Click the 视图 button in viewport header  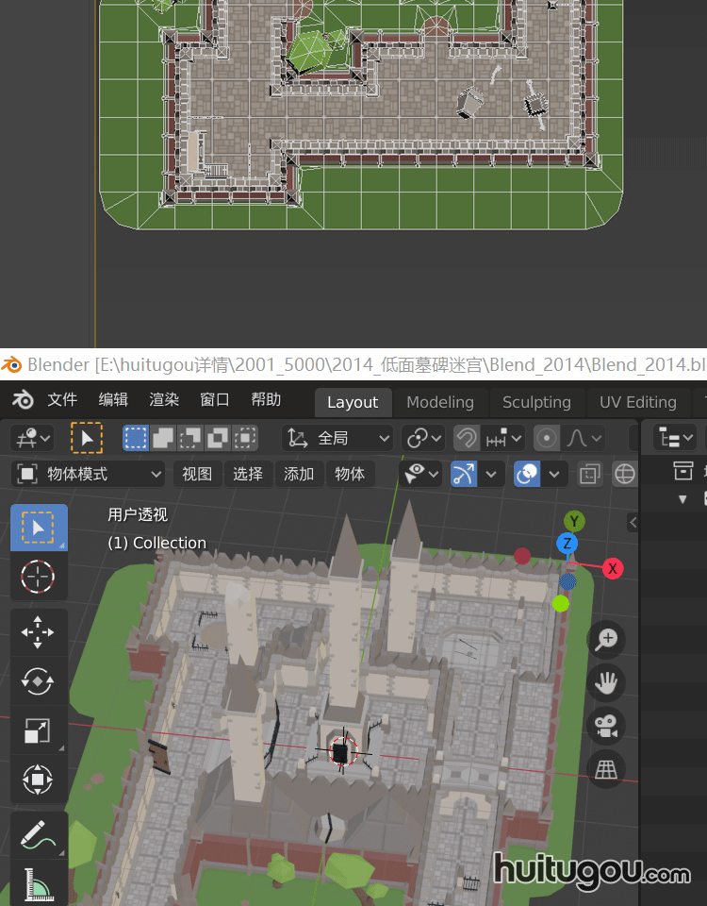tap(197, 474)
